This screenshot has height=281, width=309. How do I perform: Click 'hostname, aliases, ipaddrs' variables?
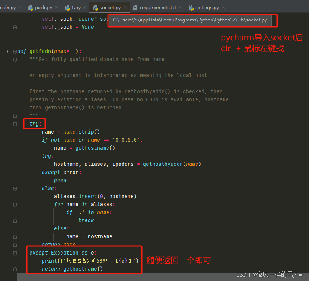pos(94,164)
